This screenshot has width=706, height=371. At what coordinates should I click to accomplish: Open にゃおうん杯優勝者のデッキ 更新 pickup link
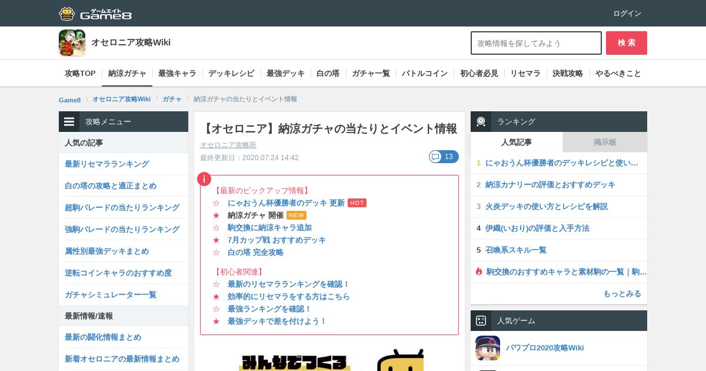tap(286, 203)
